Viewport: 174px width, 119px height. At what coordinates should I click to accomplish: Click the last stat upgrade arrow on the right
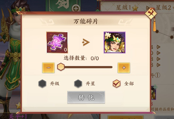(x=158, y=65)
